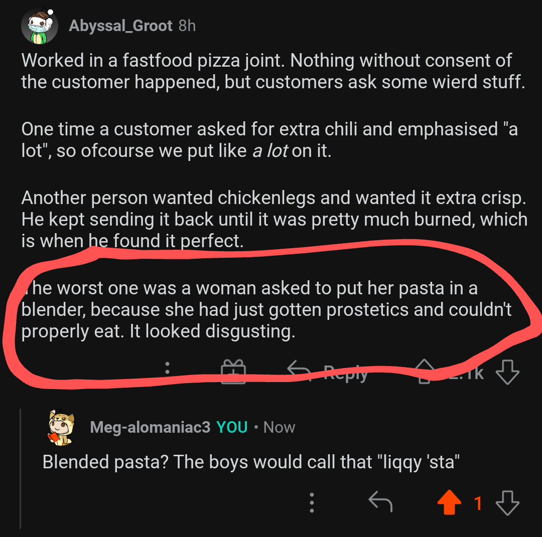Toggle the orange upvote arrow on your comment off

(x=449, y=501)
